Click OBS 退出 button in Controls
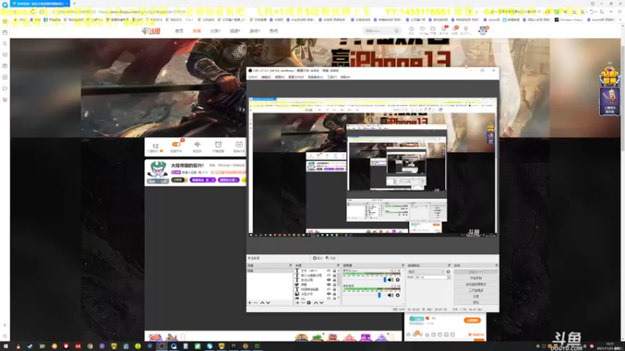625x351 pixels. pos(476,303)
